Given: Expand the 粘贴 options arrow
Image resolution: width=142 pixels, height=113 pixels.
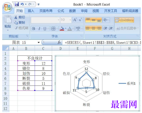Looking at the screenshot, I should [8, 30].
